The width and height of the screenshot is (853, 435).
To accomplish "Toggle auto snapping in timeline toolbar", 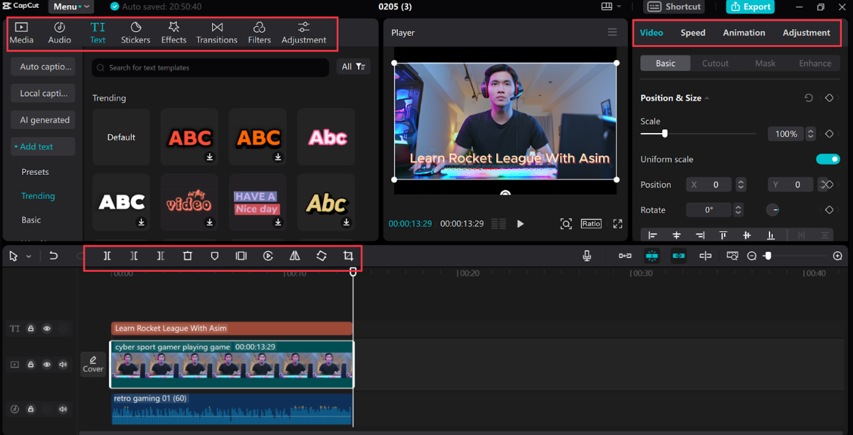I will click(652, 256).
